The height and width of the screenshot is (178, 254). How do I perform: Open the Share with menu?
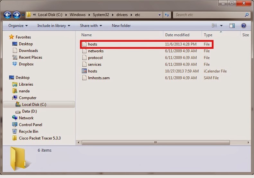tap(91, 26)
